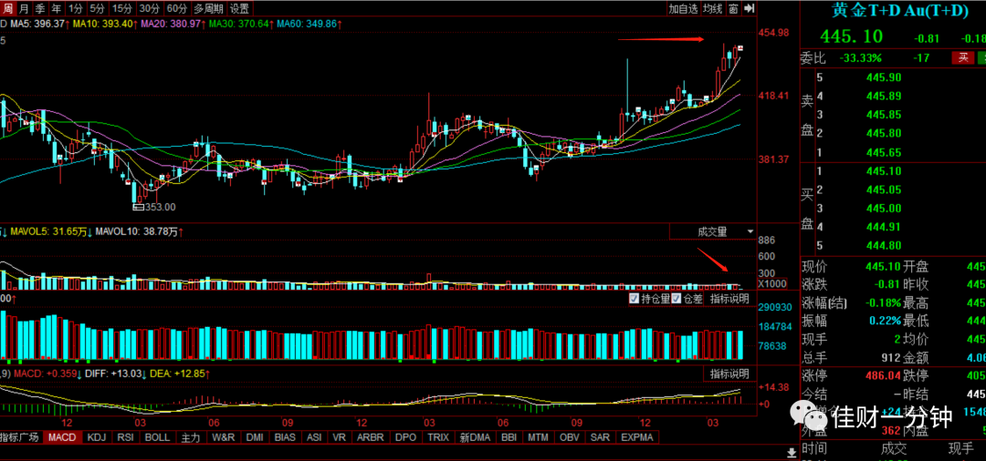Select the BIAS indicator tab

pyautogui.click(x=286, y=437)
